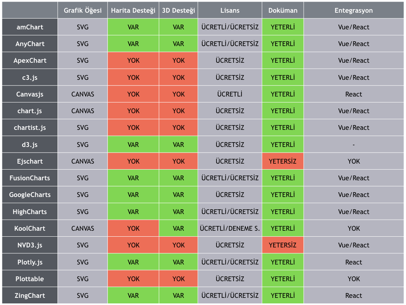Click the GoogleCharts row label
The width and height of the screenshot is (406, 305).
(x=30, y=195)
